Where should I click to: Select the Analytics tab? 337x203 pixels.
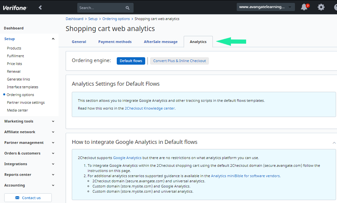click(x=198, y=42)
